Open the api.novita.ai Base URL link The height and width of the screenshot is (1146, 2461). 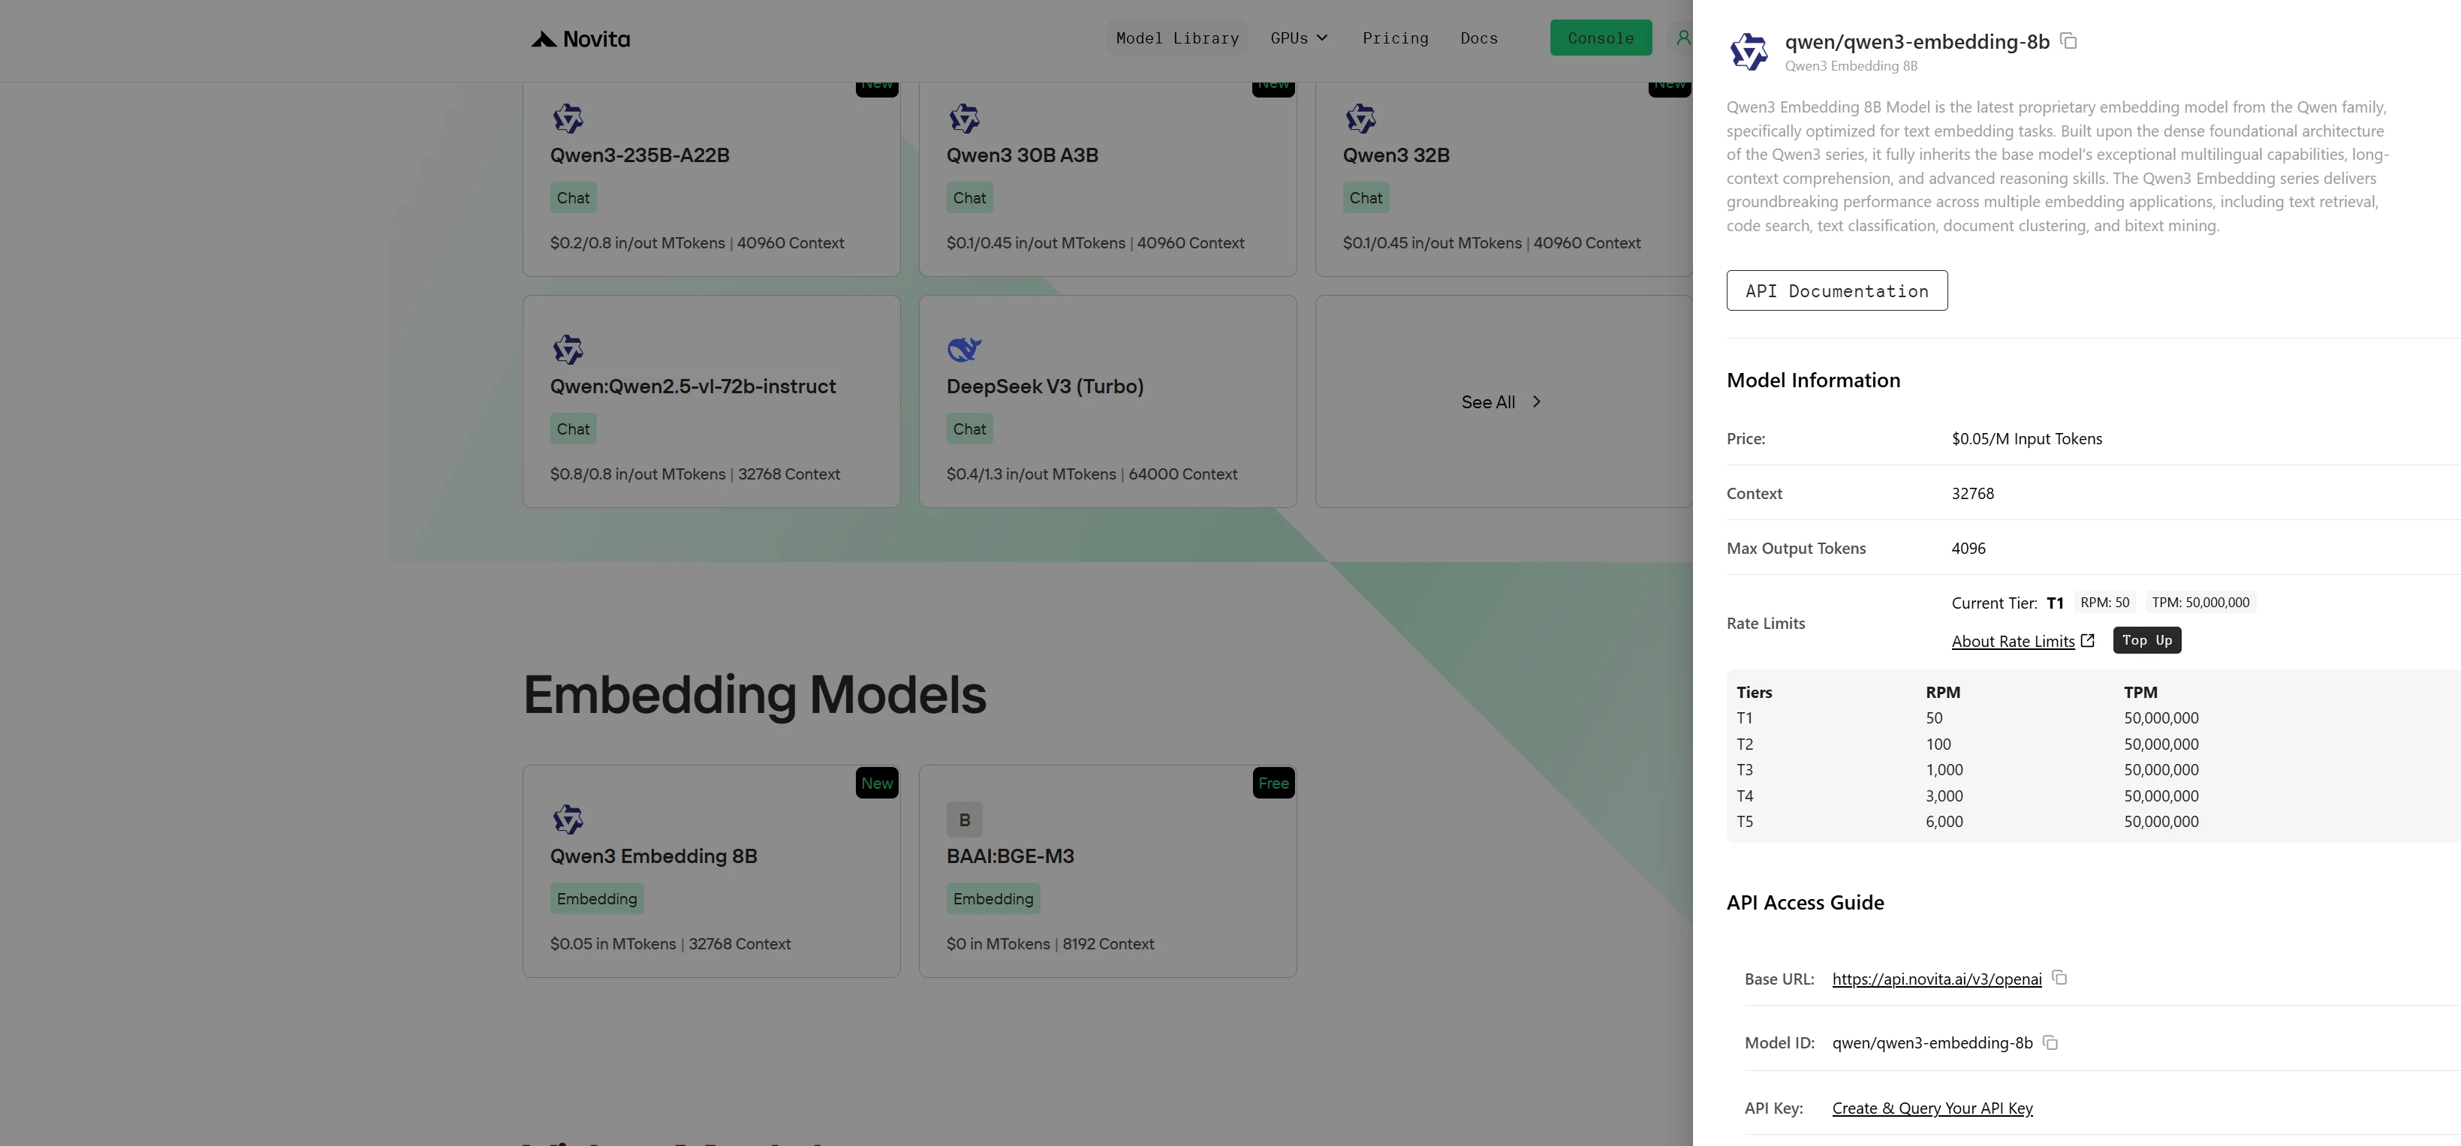coord(1936,979)
